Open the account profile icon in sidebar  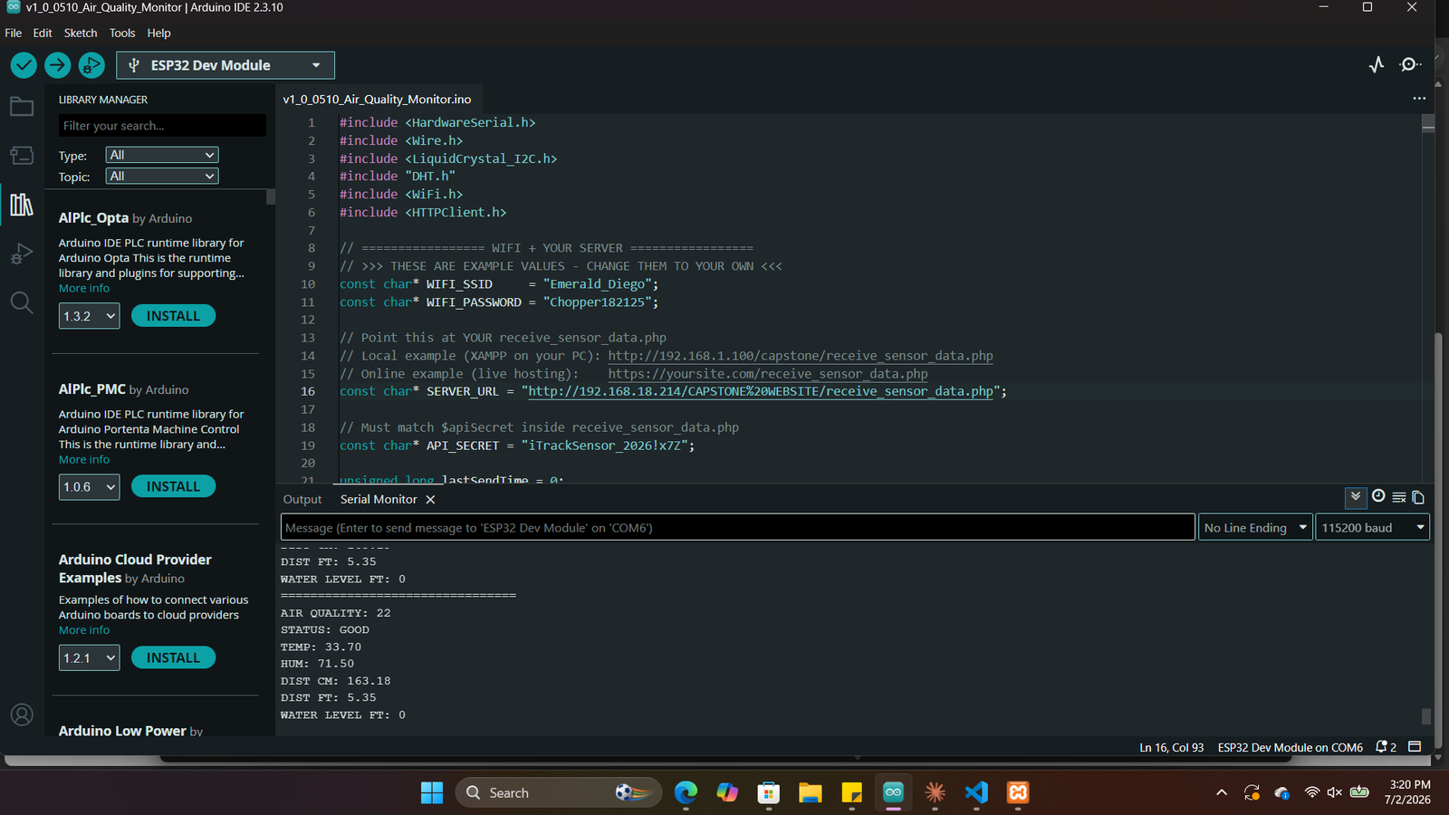tap(22, 715)
